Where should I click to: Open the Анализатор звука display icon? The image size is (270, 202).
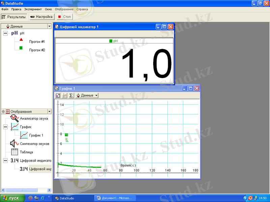point(15,118)
